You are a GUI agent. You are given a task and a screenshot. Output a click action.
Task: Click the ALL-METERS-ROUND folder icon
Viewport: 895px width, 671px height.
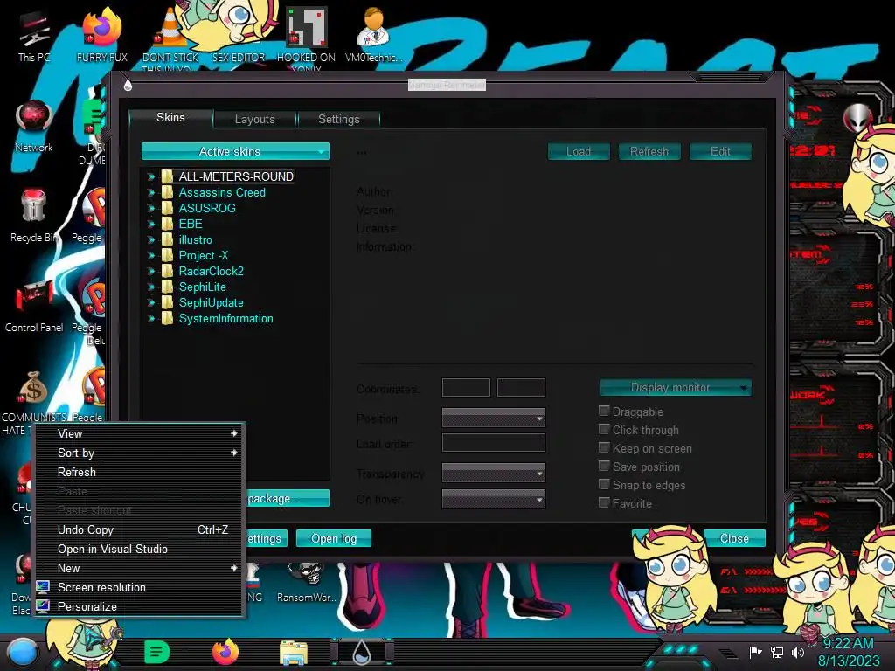167,176
